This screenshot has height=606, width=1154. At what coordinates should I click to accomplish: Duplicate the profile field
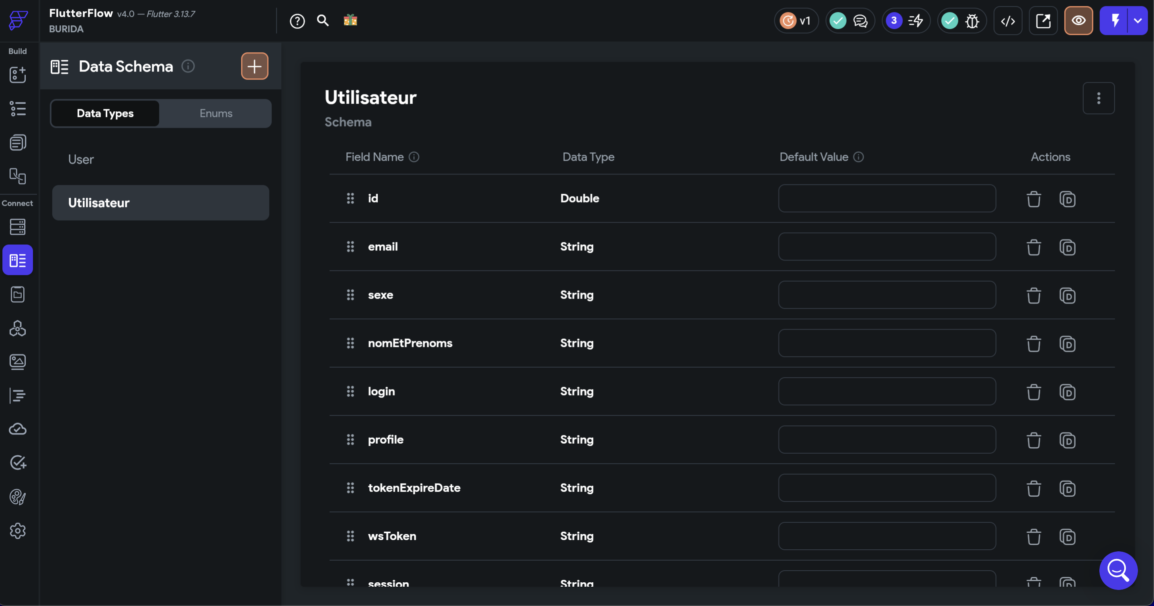pyautogui.click(x=1067, y=440)
